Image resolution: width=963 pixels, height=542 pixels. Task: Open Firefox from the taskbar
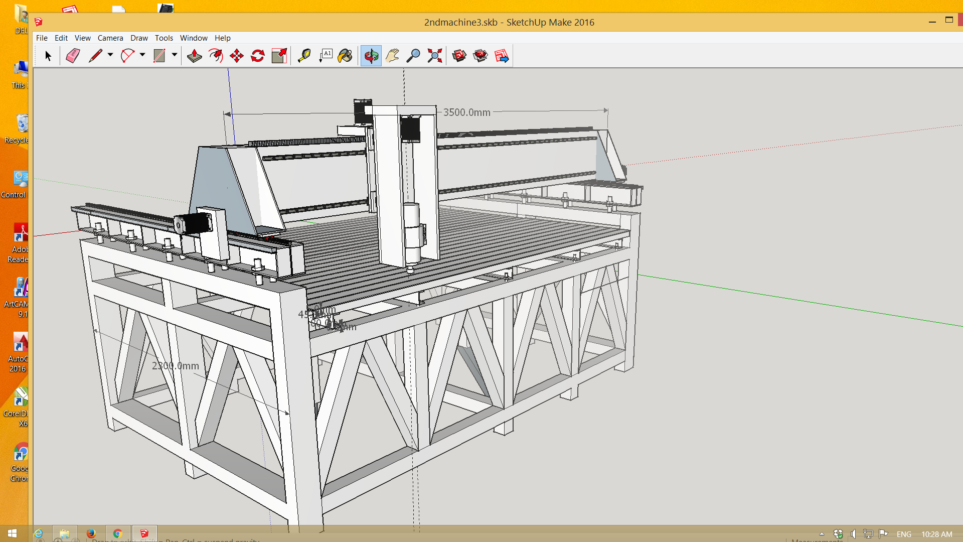91,533
